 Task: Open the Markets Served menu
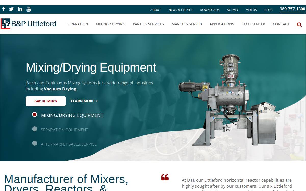coord(187,24)
